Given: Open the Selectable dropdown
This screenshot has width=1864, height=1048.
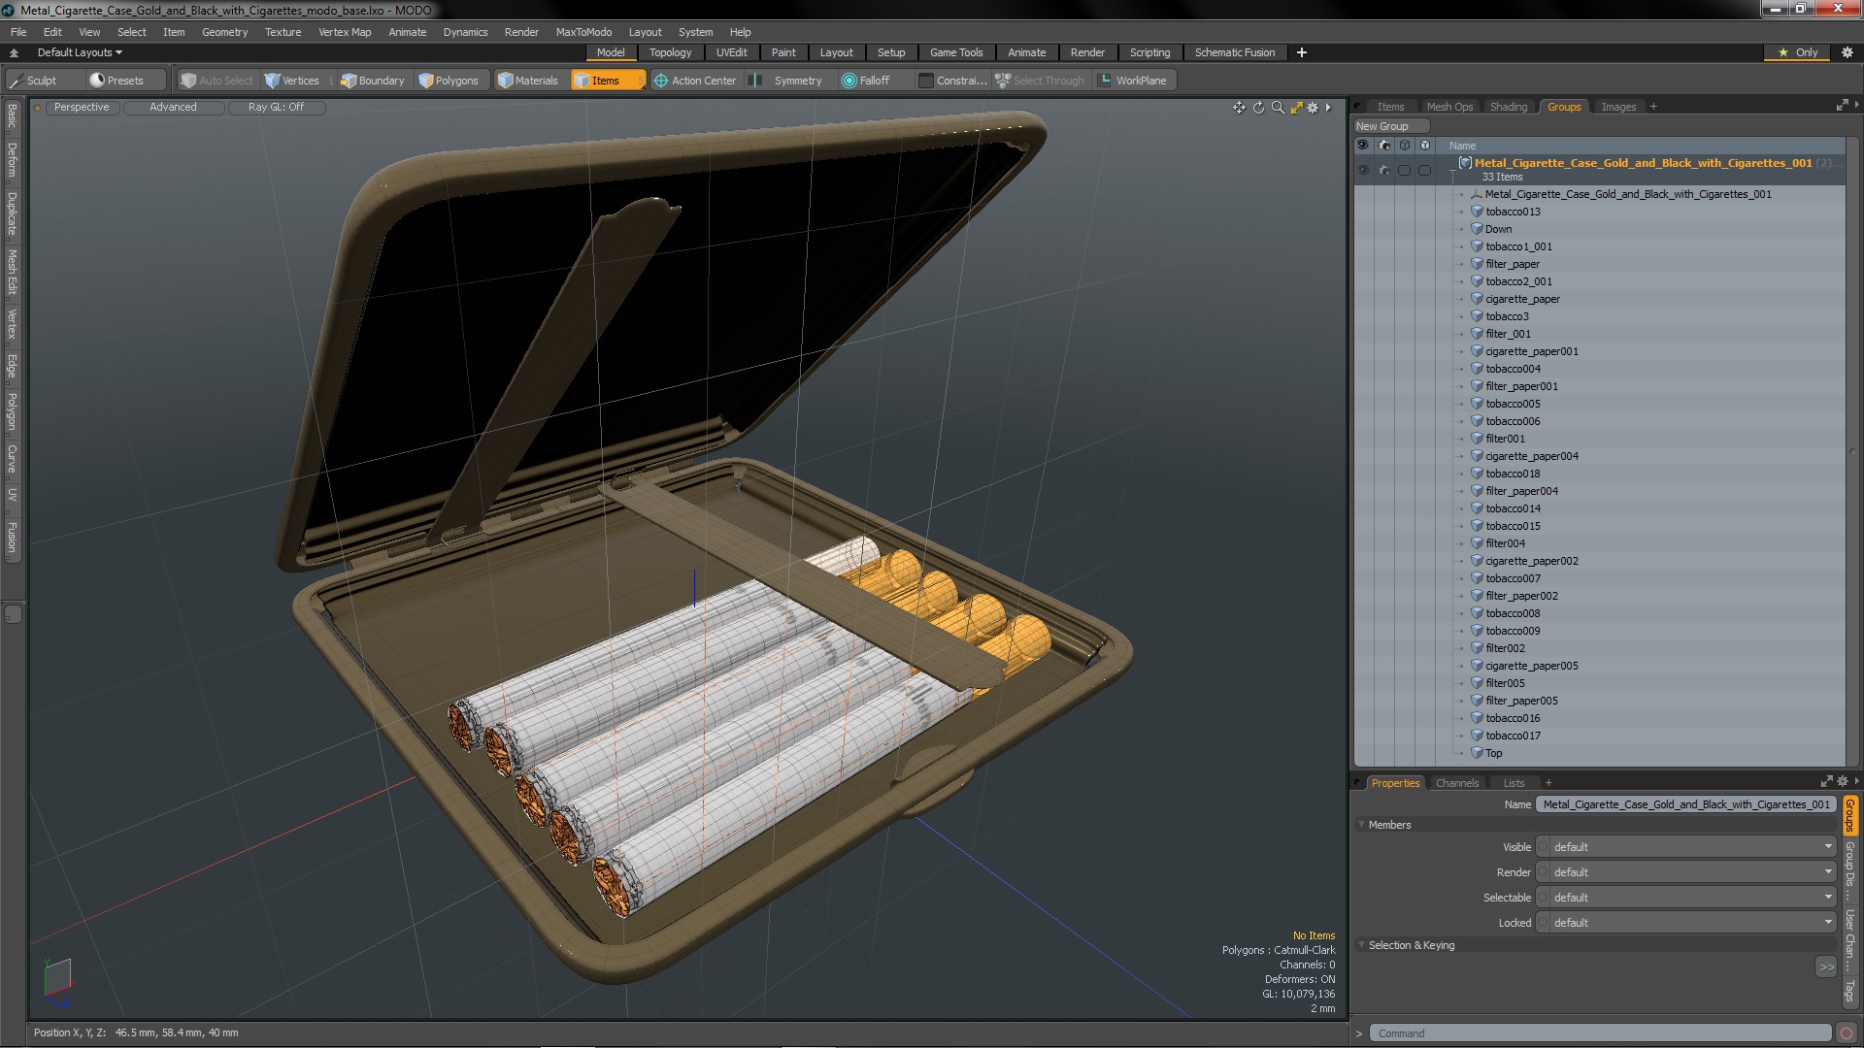Looking at the screenshot, I should pos(1687,898).
